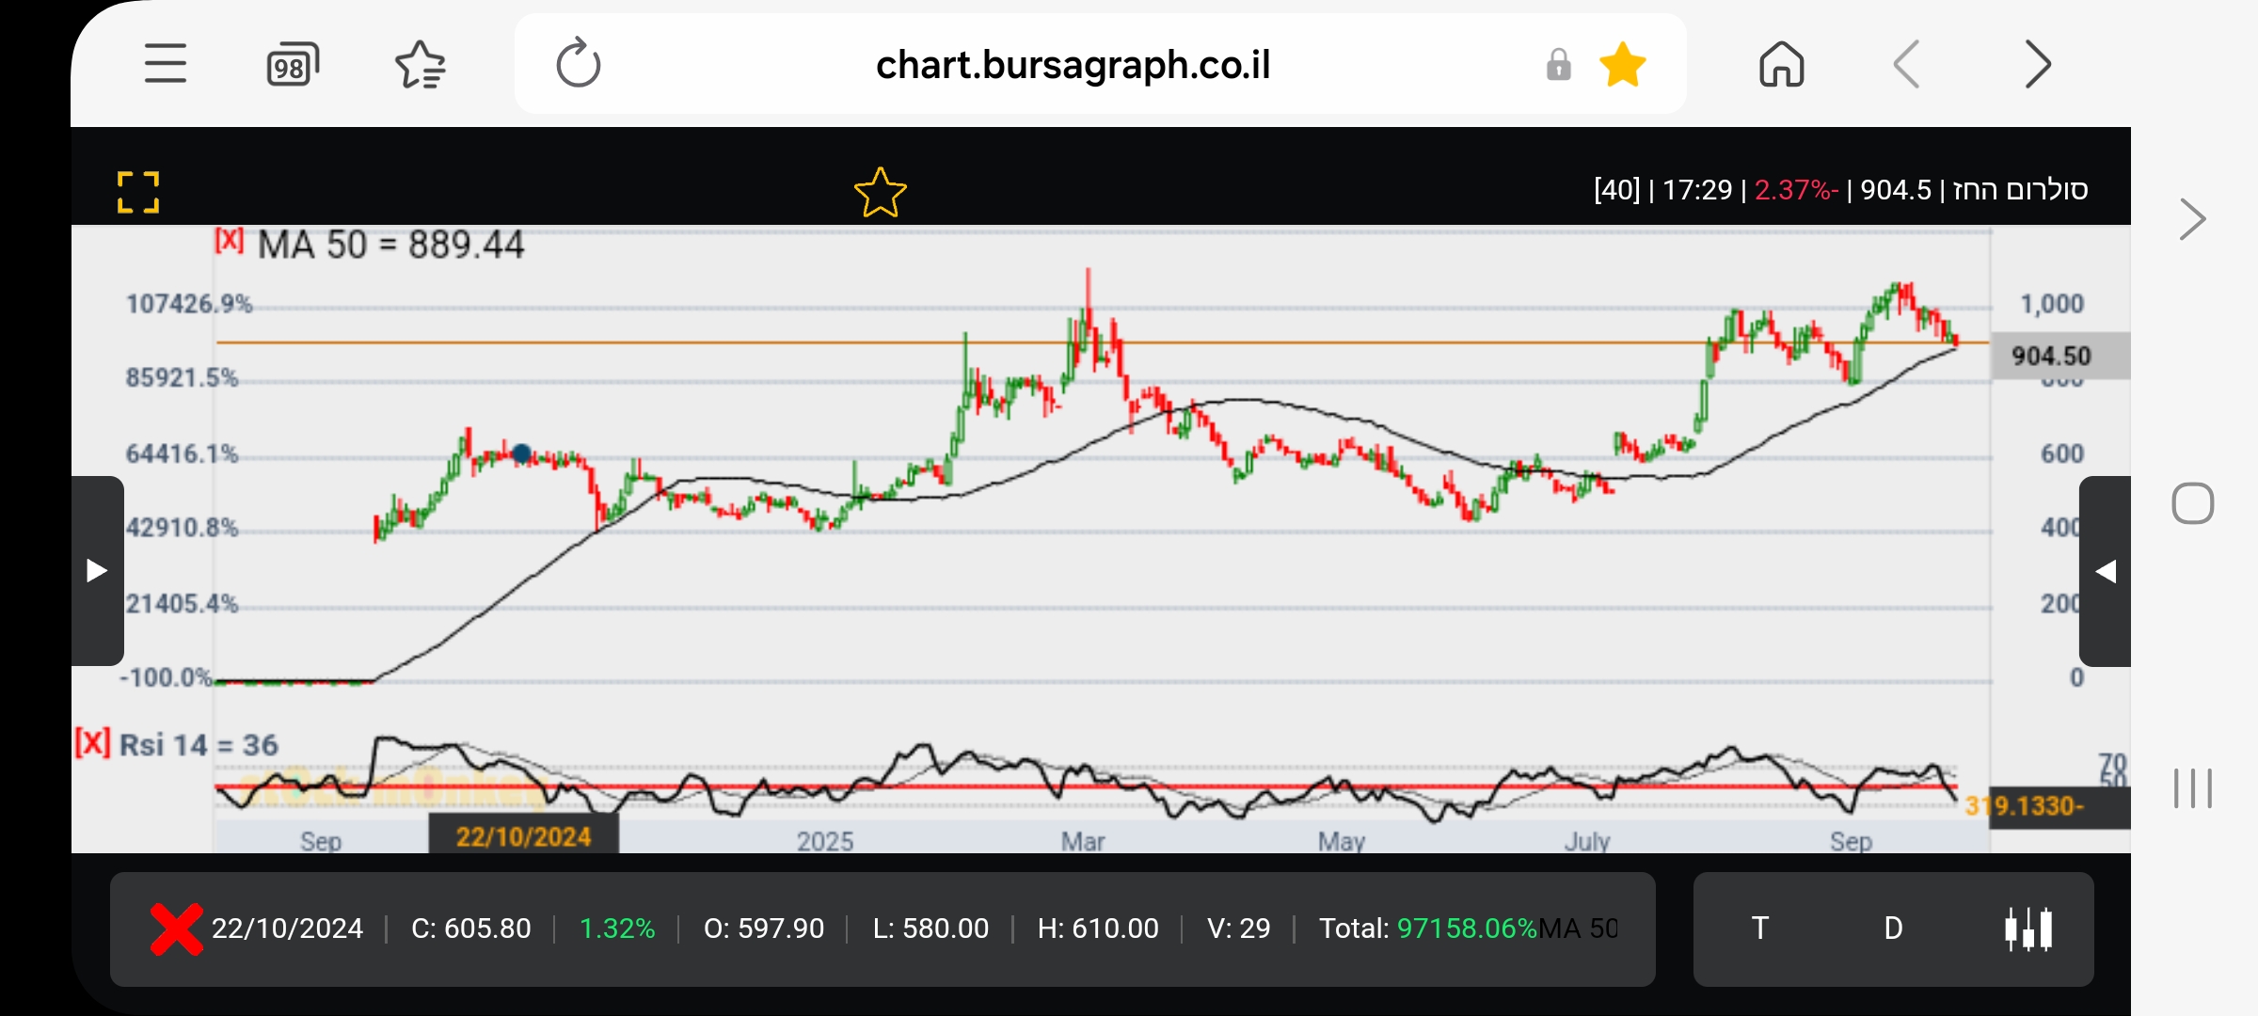Remove the MA 50 indicator
Screen dimensions: 2258x1016
click(229, 241)
